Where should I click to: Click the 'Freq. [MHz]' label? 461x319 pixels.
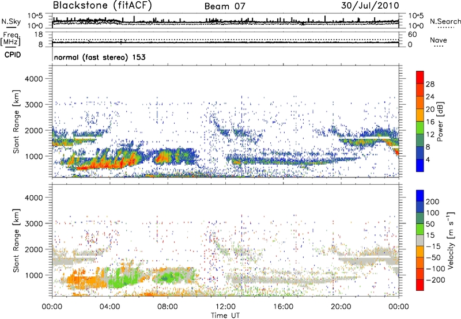point(10,39)
